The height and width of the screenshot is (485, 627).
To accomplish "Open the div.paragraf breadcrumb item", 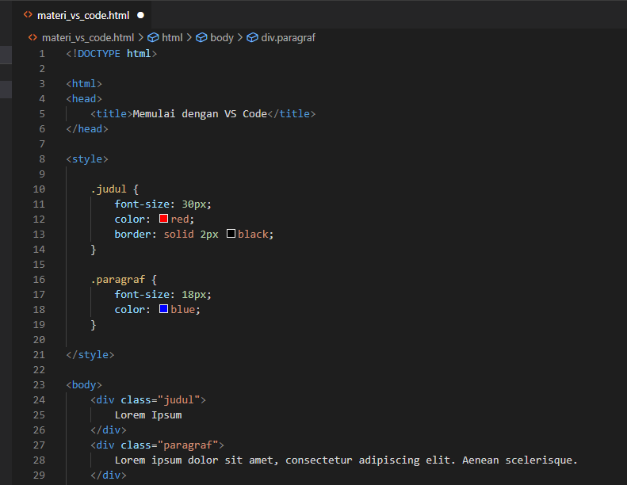I will point(288,37).
